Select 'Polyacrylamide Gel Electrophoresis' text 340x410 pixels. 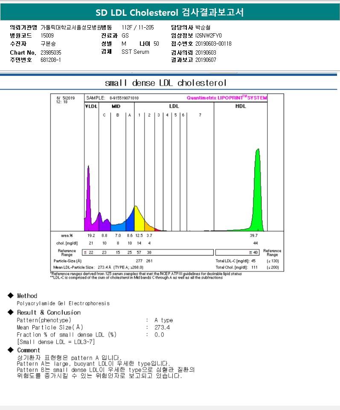[63, 303]
